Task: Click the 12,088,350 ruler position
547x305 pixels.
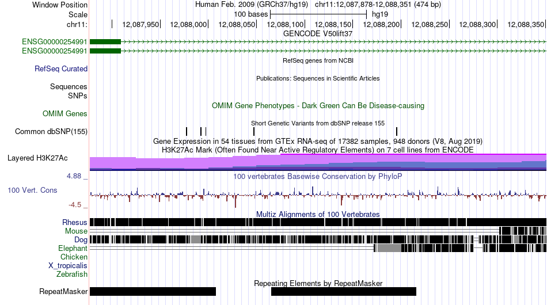Action: point(526,24)
